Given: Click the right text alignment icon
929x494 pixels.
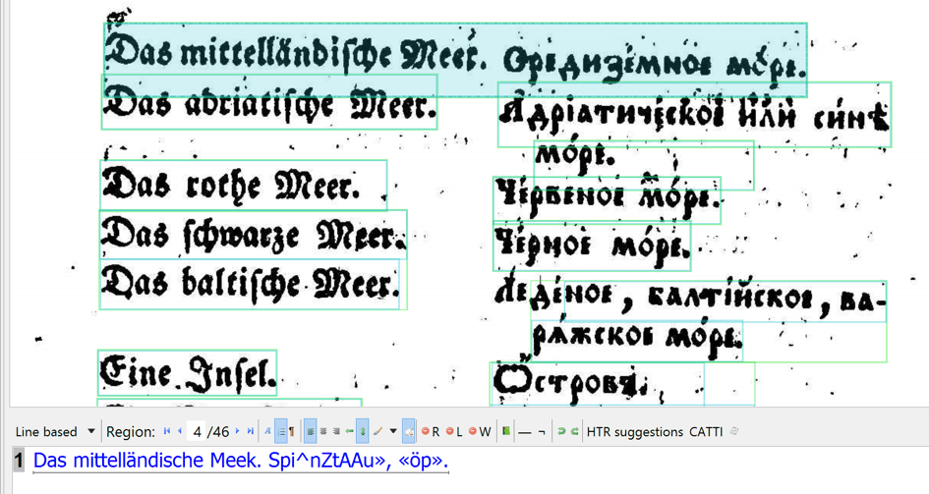Looking at the screenshot, I should [336, 431].
